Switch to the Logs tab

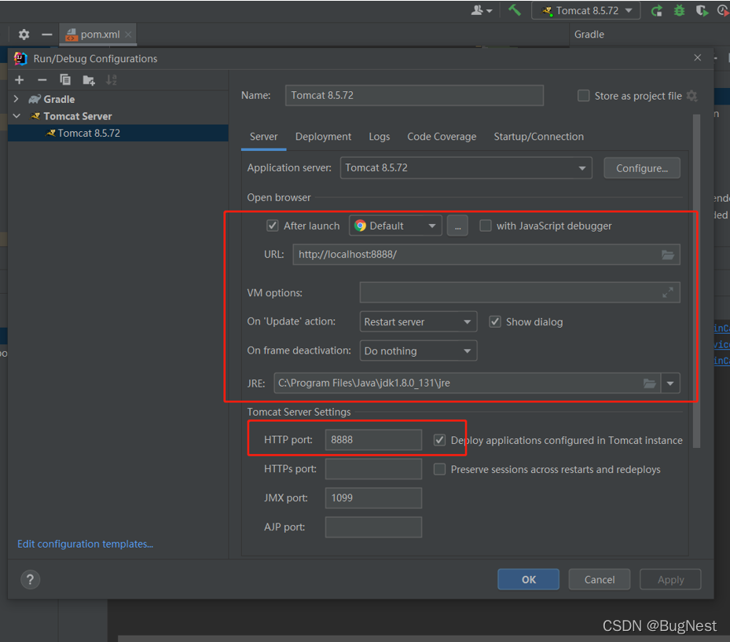pyautogui.click(x=380, y=137)
